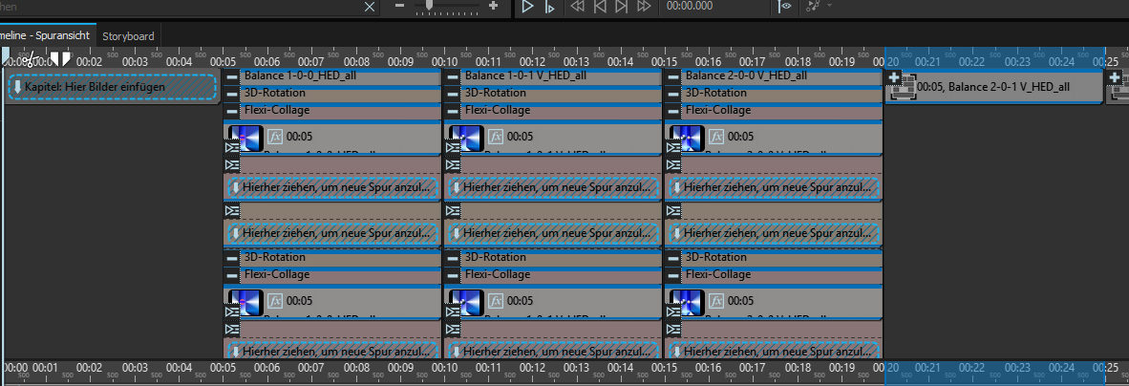Switch to the Storyboard tab

coord(129,35)
